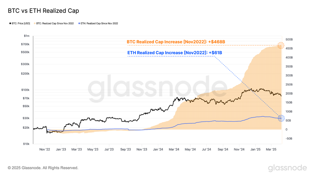Screen dimensions: 315x177
Task: Click the ETH Realized Cap Increase +$61B annotation
Action: [174, 53]
